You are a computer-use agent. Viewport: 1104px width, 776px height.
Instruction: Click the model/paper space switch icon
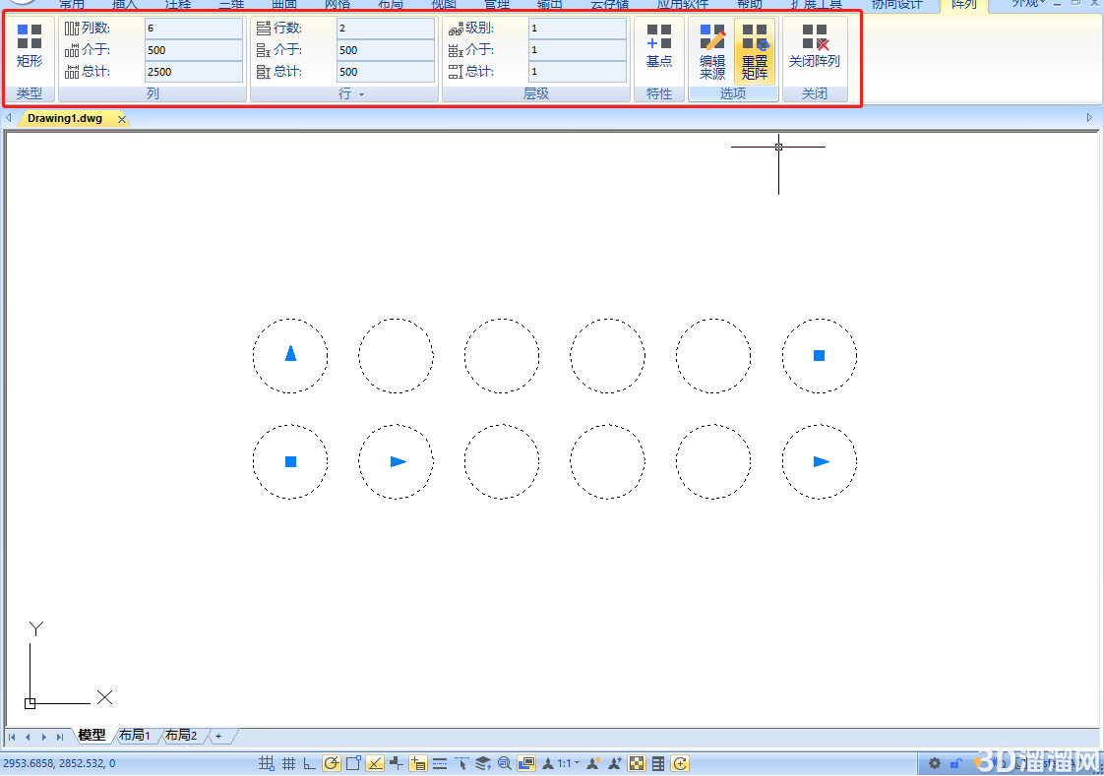pos(526,763)
